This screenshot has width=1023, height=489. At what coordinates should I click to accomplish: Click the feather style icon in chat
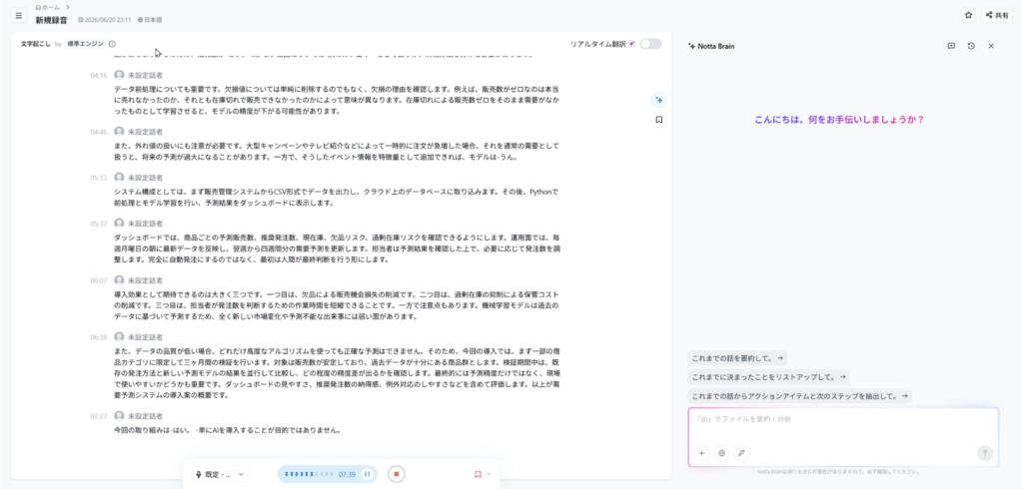point(742,452)
